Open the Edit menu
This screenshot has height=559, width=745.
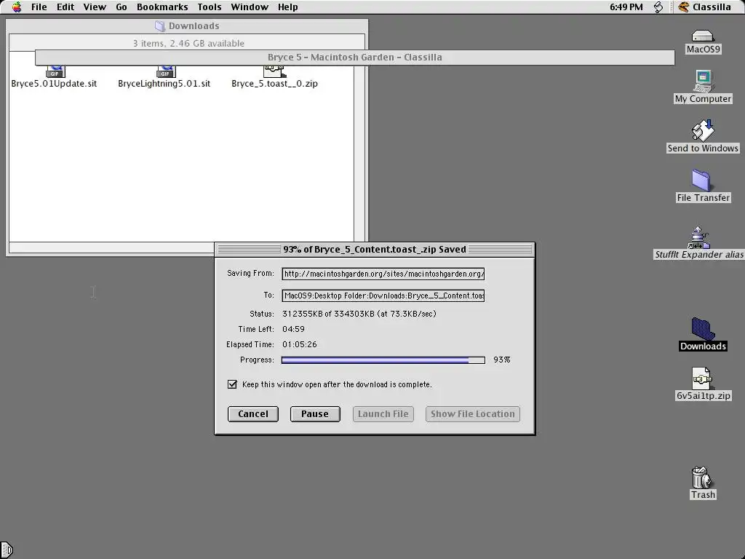(65, 7)
